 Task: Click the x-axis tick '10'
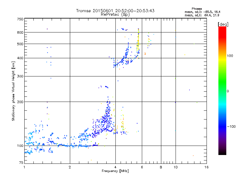point(176,167)
